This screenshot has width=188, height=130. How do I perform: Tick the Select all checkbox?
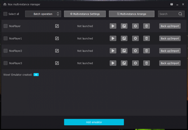click(5, 14)
